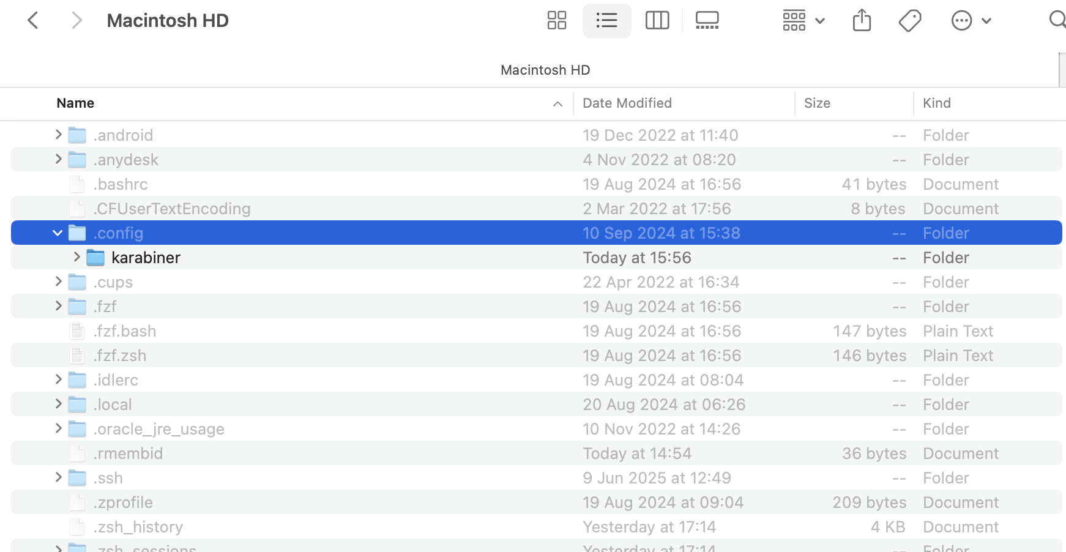Select the .zsh_history file

tap(537, 527)
